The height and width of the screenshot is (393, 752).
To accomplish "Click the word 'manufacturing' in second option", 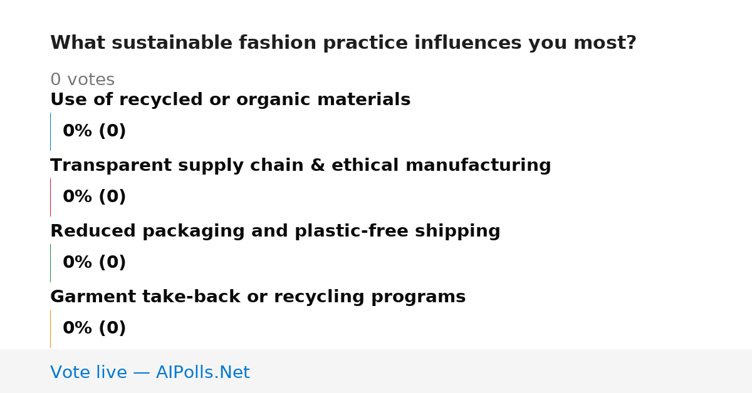I will coord(478,166).
